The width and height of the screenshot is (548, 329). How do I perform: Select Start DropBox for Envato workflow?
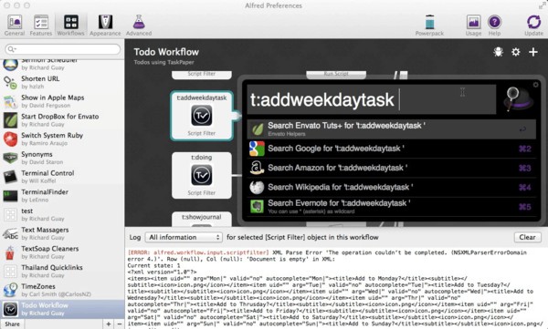tap(62, 120)
